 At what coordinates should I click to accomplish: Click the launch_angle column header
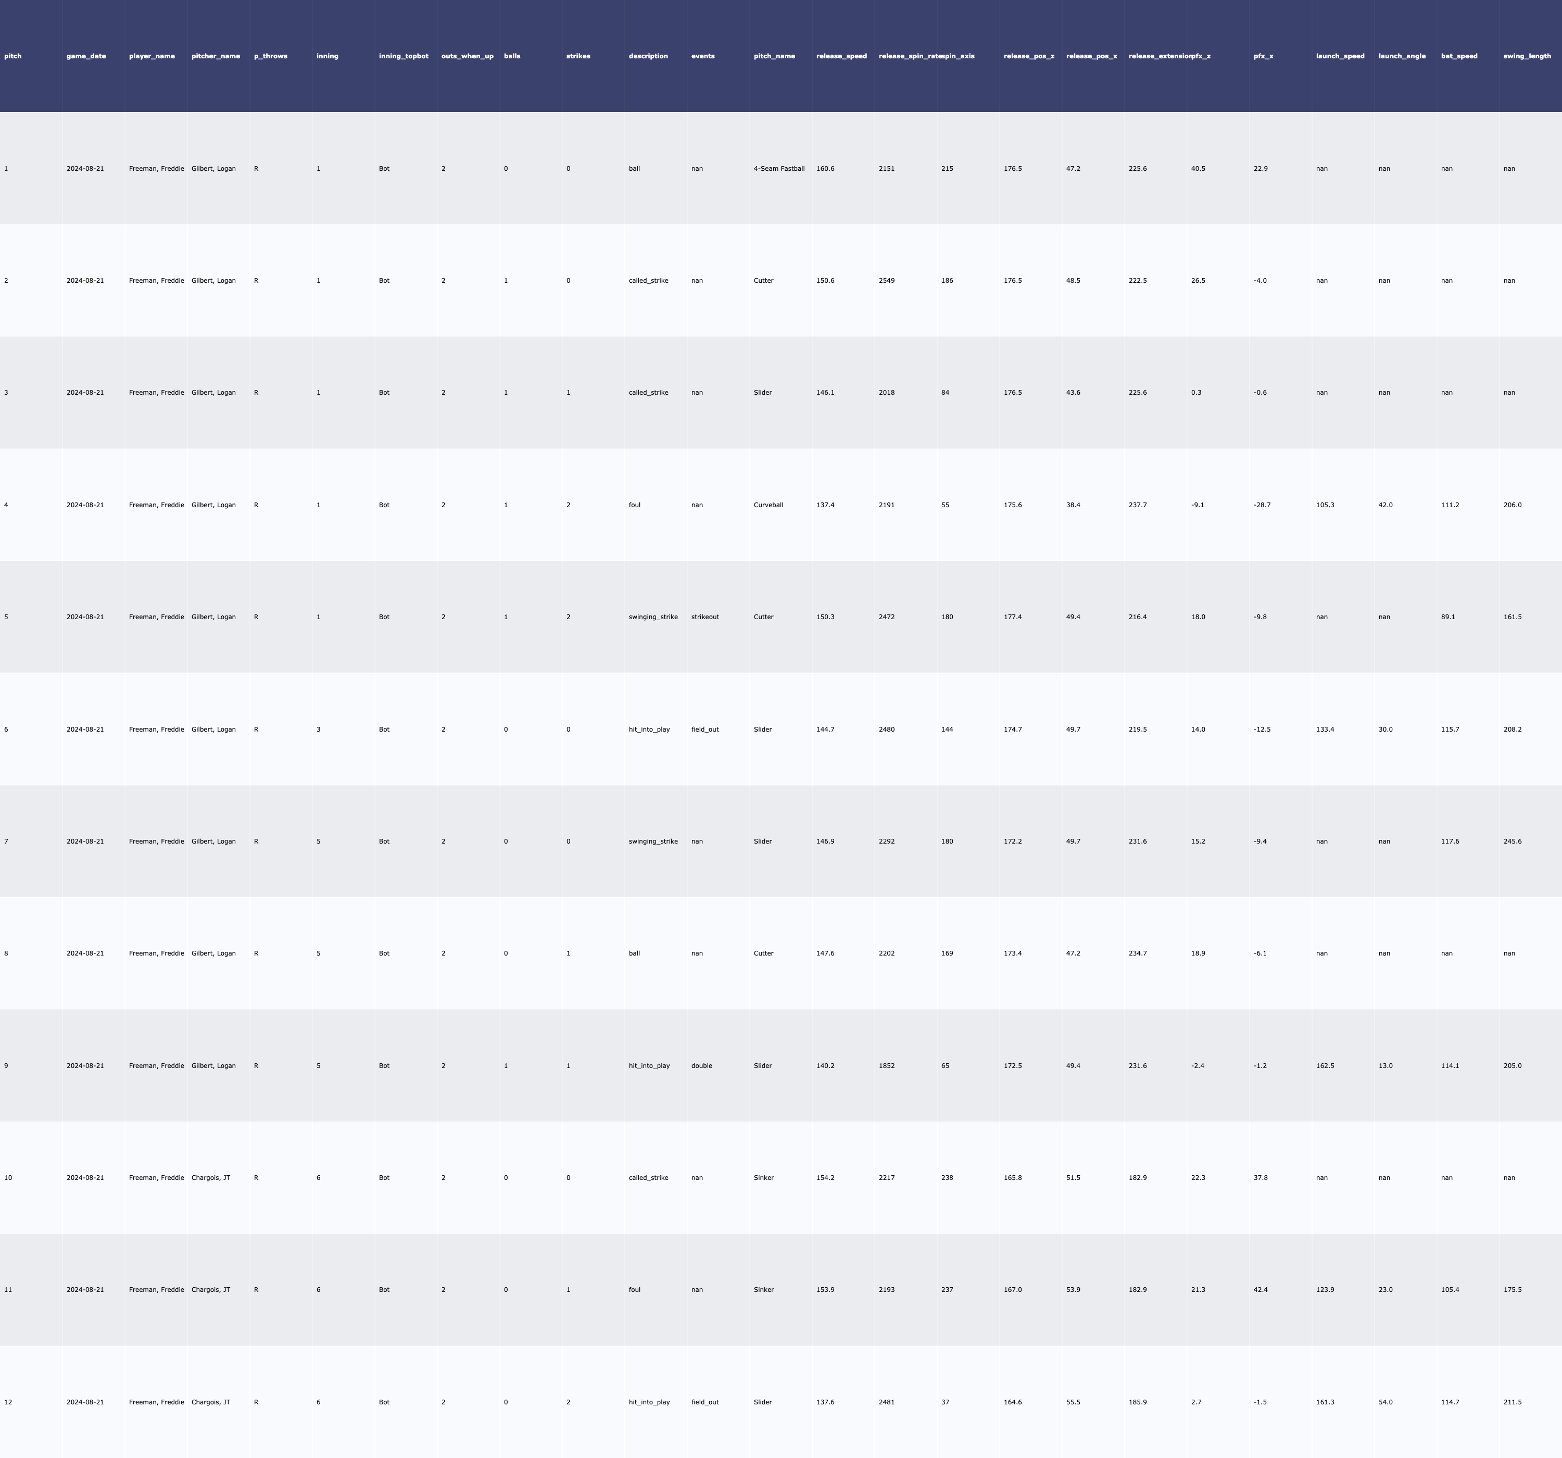[1402, 56]
